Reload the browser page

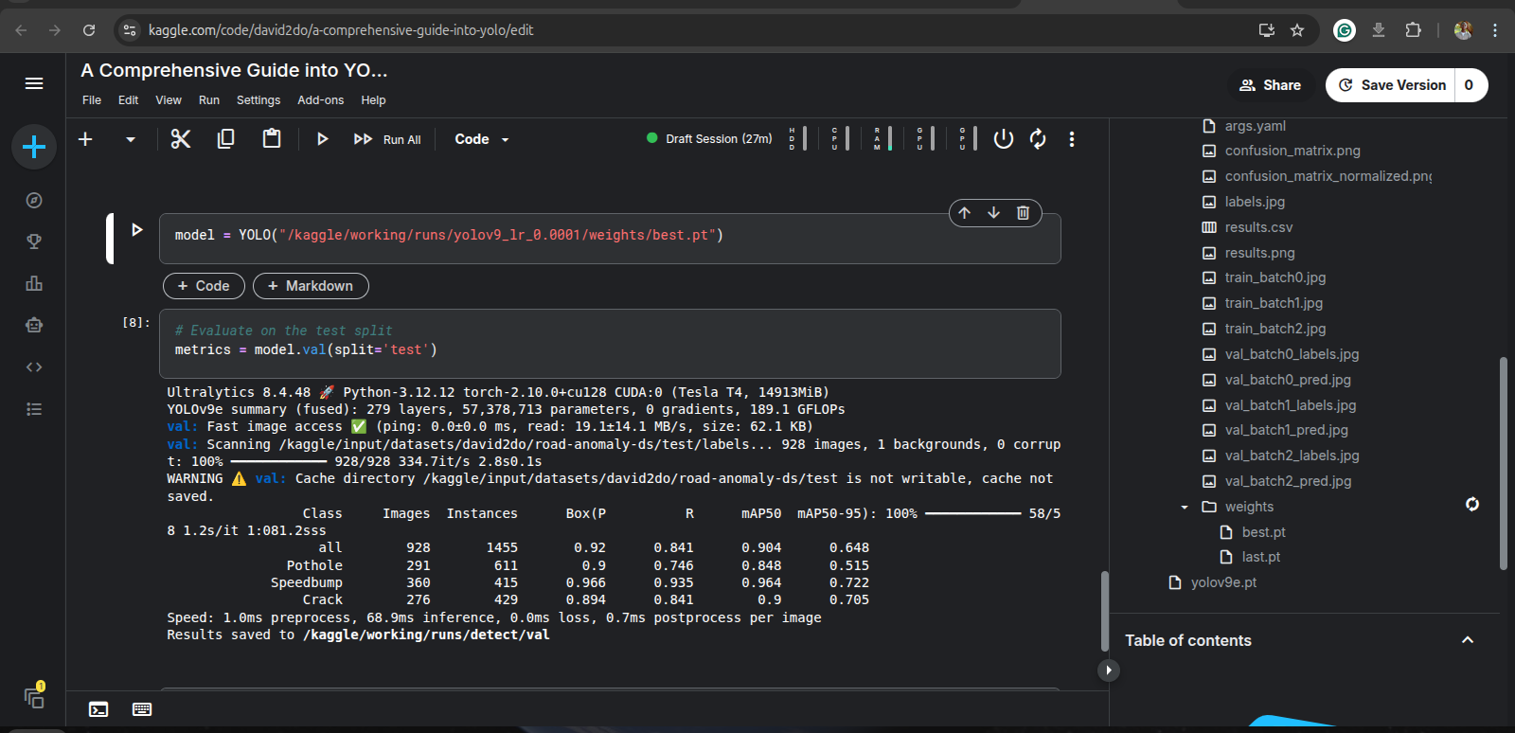pyautogui.click(x=89, y=30)
